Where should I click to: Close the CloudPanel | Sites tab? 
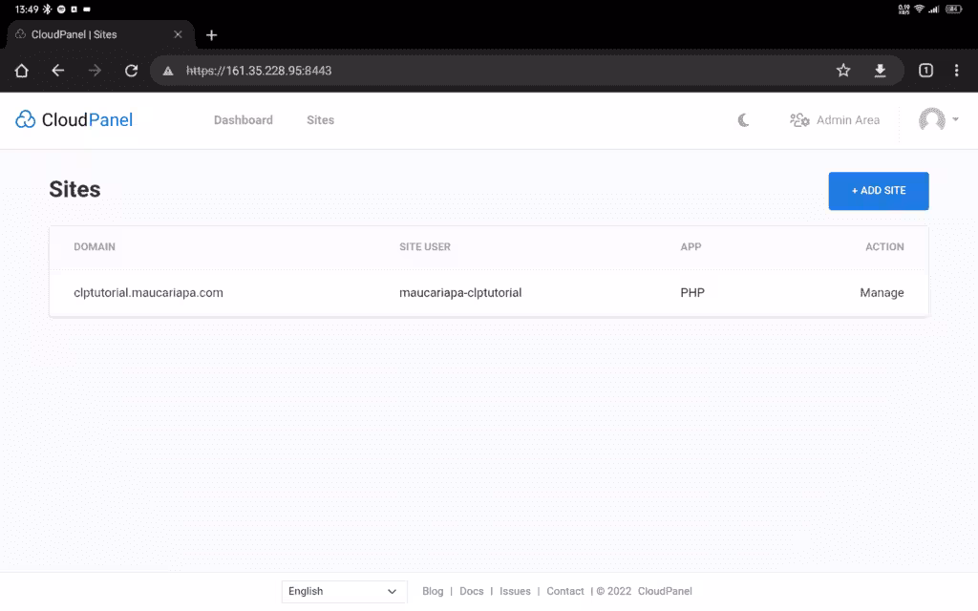tap(178, 34)
